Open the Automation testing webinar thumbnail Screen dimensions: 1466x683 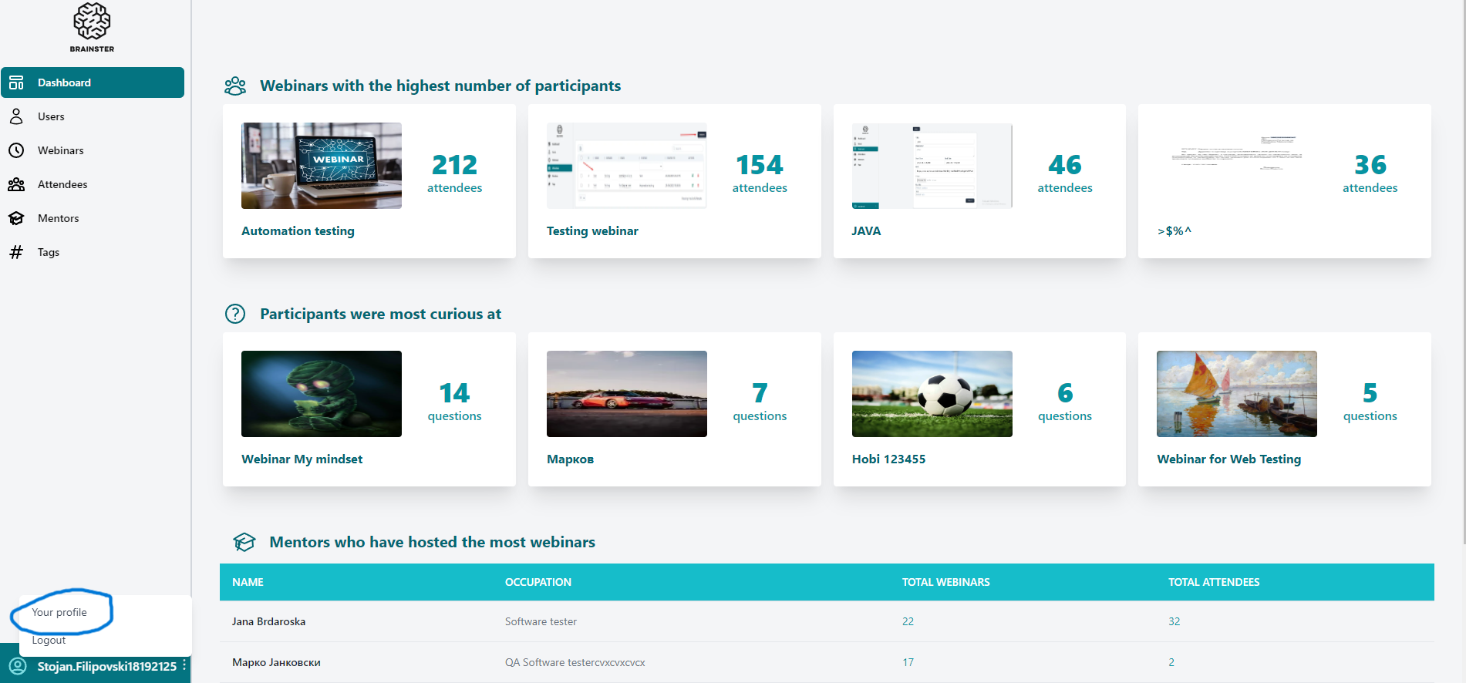pos(322,166)
